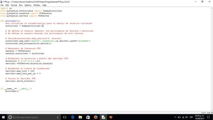
Task: Click the '# Manejador de Instancia FTP' comment
Action: pyautogui.click(x=23, y=48)
